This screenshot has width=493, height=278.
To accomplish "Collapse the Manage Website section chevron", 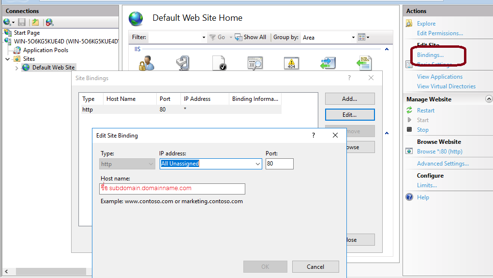I will (x=489, y=99).
